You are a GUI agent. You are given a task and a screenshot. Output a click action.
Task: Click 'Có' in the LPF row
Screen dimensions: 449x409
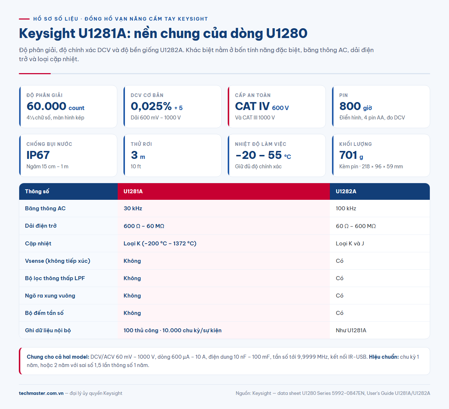pyautogui.click(x=339, y=278)
